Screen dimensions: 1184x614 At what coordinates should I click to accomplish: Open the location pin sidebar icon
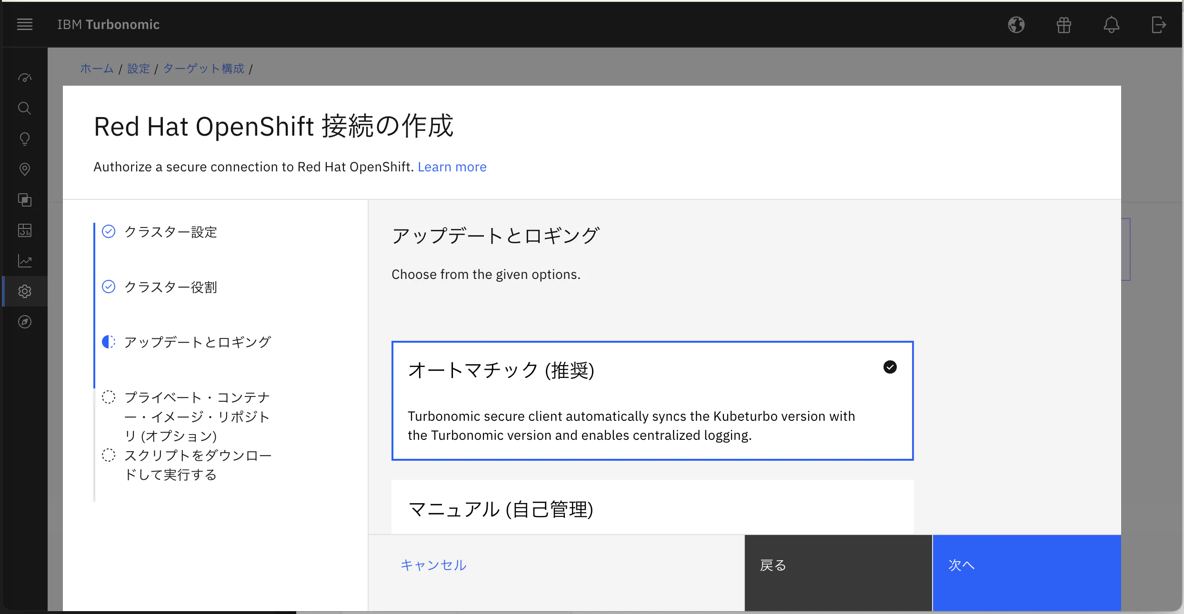pyautogui.click(x=25, y=169)
